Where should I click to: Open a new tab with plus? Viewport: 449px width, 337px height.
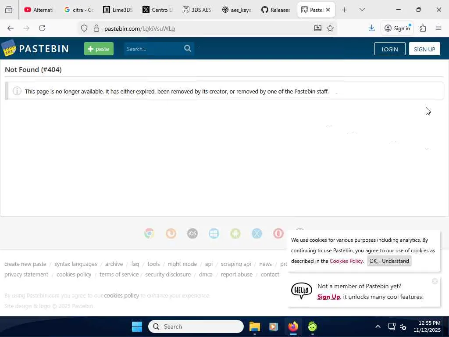coord(345,10)
